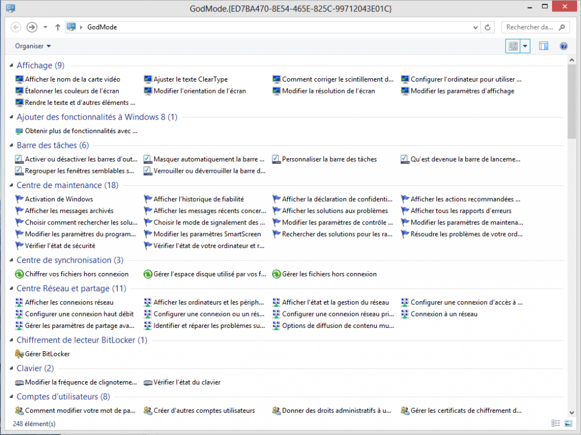Show the preview pane
The height and width of the screenshot is (435, 581).
click(544, 46)
